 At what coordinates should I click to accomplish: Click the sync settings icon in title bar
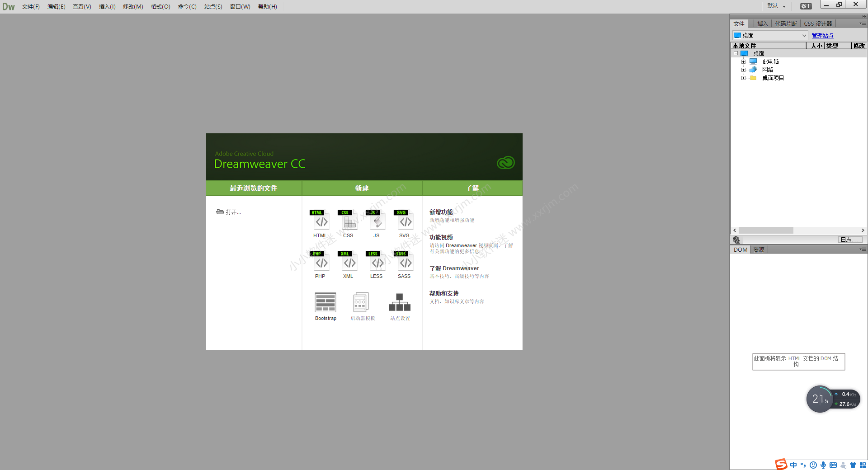pos(806,6)
